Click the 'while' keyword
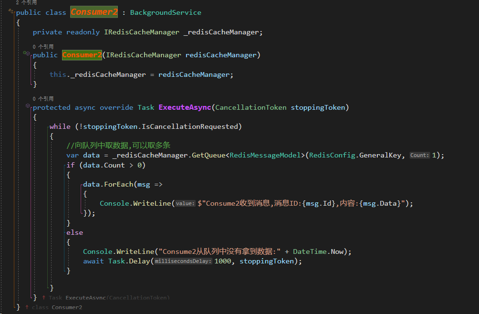 point(60,126)
